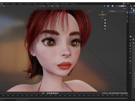Open the viewport shading options dropdown
Screen dimensions: 135x101
point(127,6)
